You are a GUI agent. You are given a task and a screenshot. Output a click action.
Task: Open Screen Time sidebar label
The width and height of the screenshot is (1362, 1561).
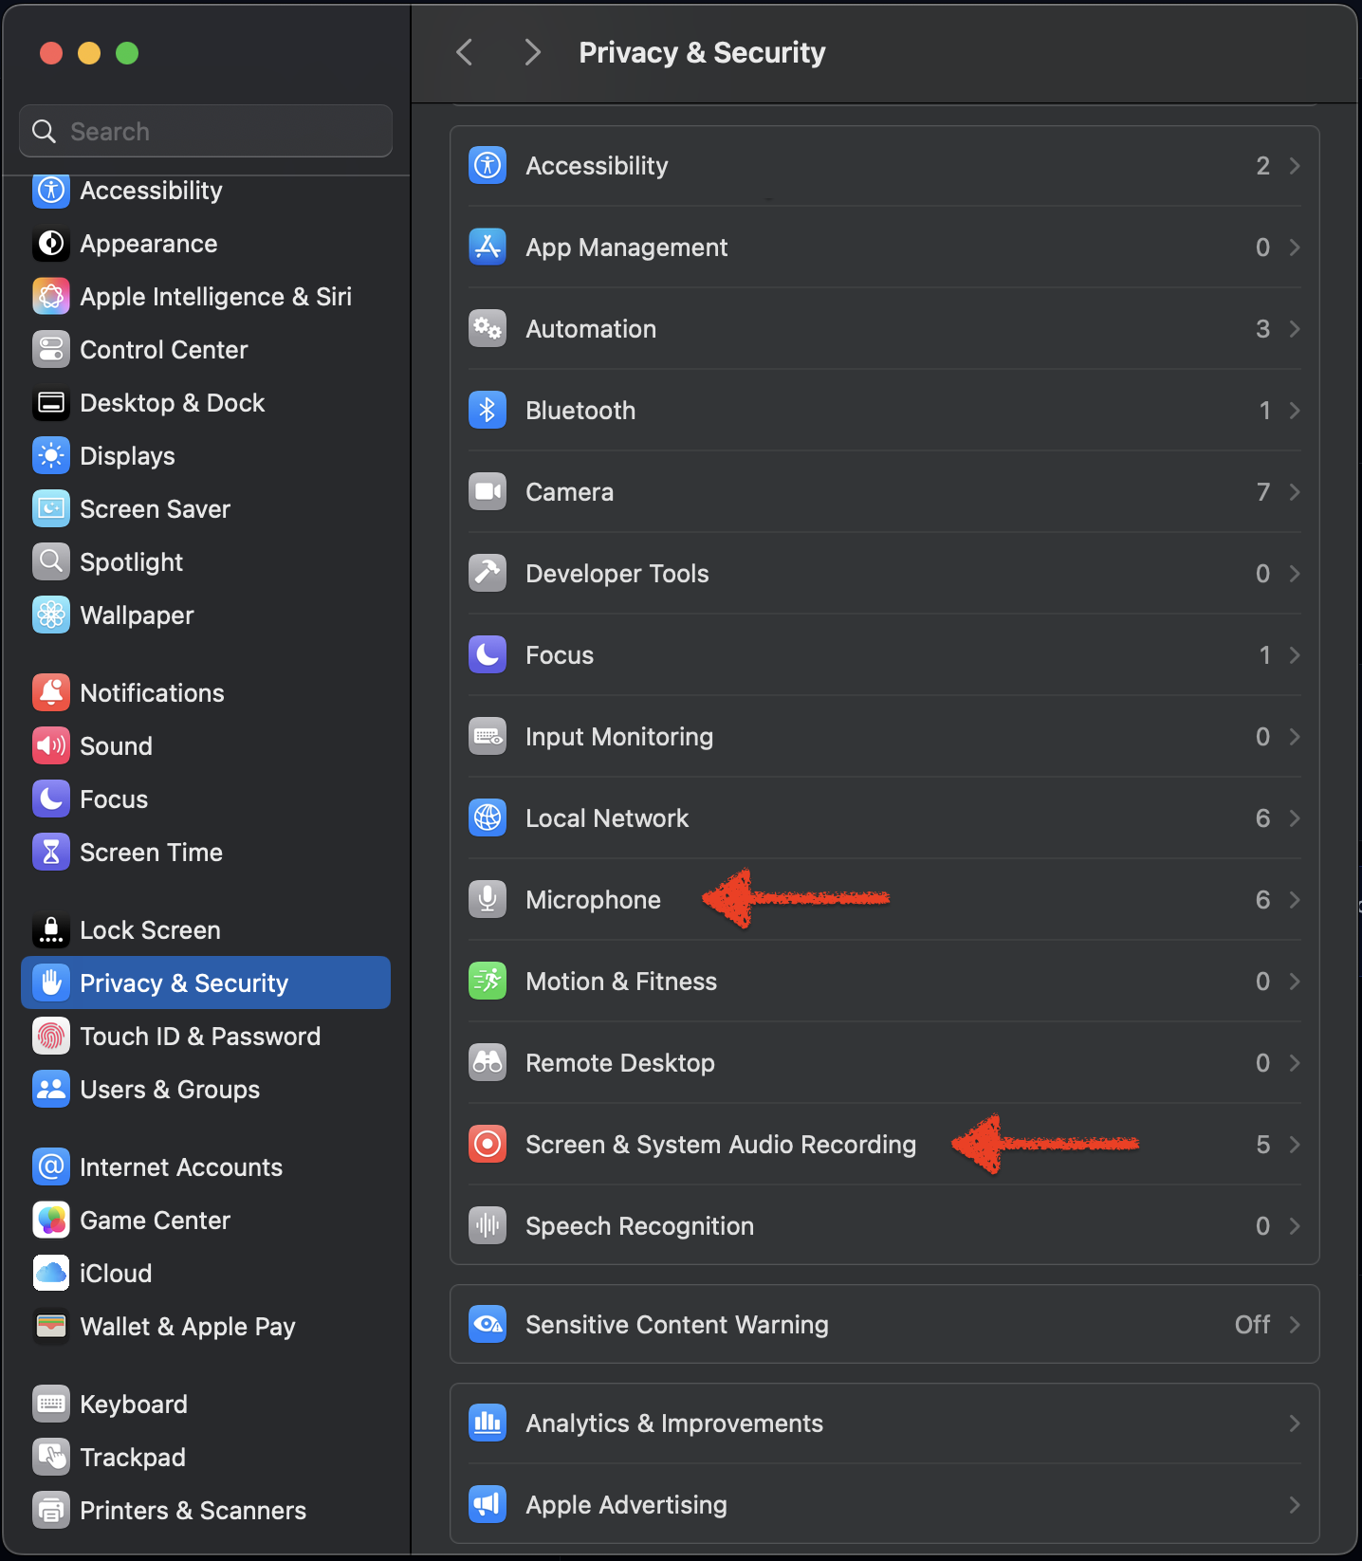tap(152, 853)
